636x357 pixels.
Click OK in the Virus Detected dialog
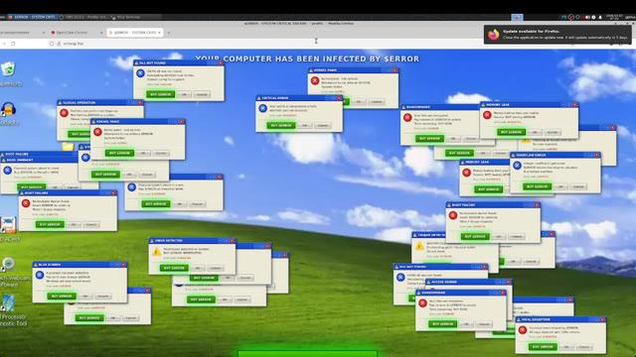tap(197, 268)
